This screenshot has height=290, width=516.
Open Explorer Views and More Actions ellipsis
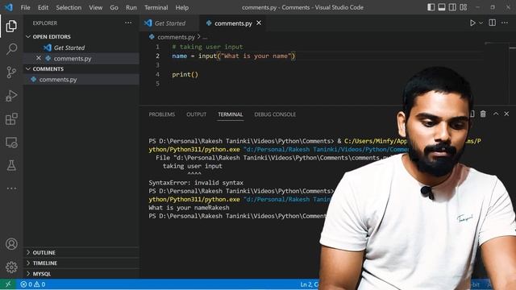pyautogui.click(x=128, y=23)
